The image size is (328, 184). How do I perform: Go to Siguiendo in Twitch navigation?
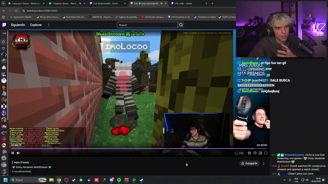click(18, 25)
